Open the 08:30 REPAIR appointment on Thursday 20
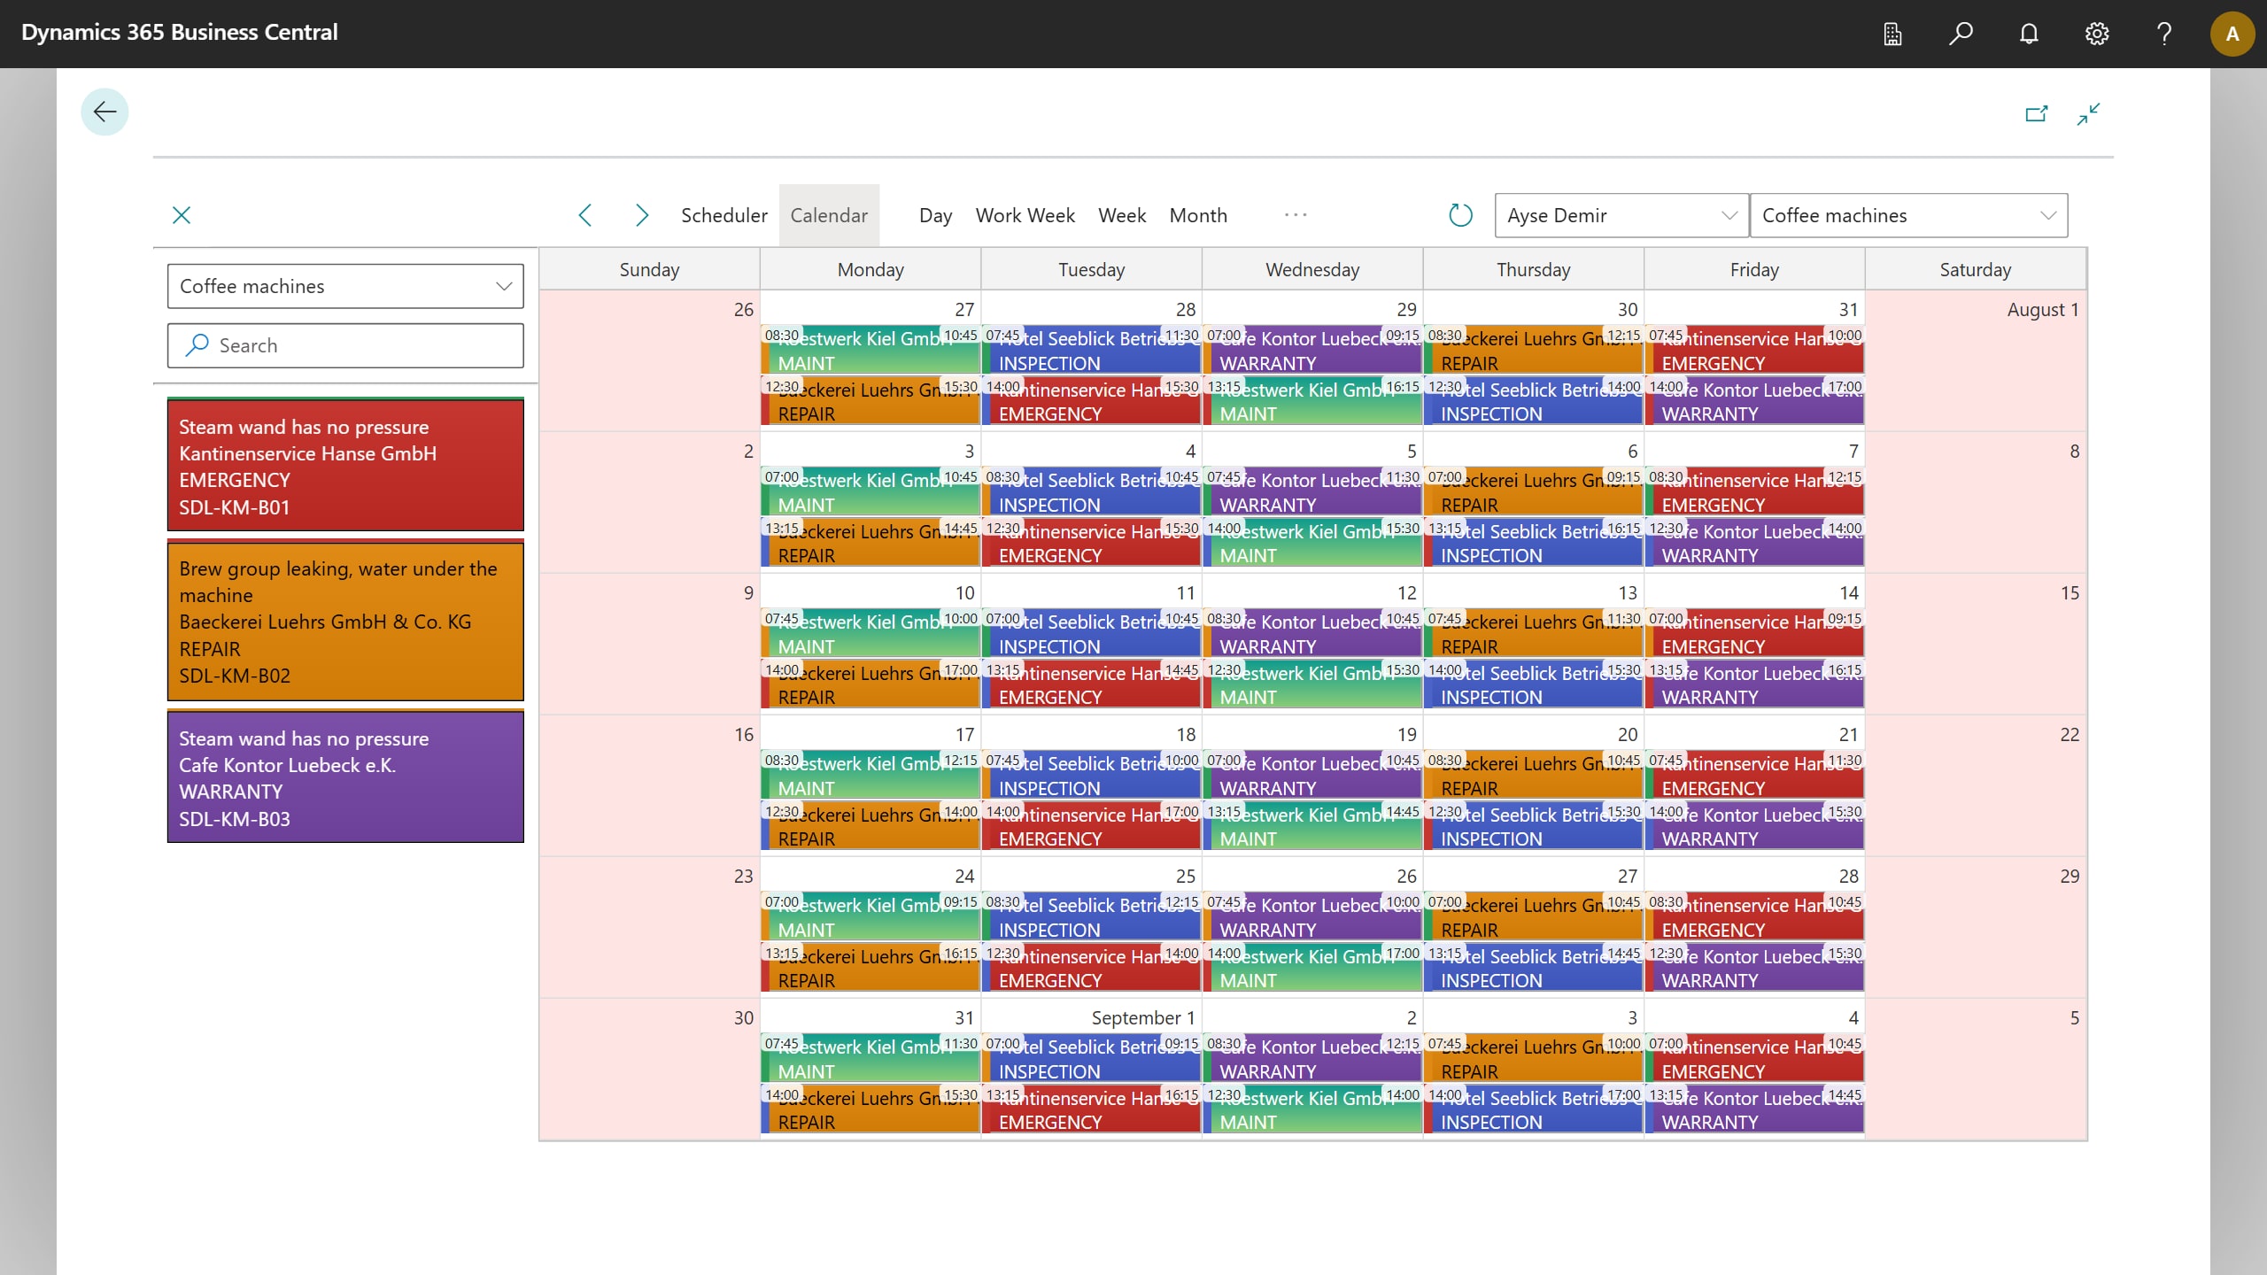2267x1275 pixels. coord(1533,775)
